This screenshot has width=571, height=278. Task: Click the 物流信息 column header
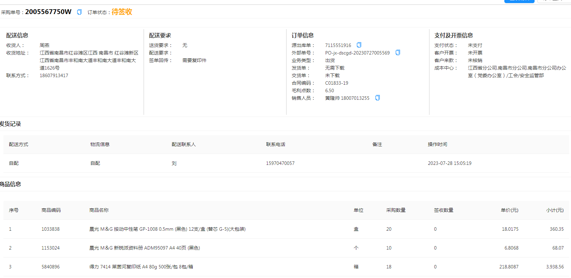point(100,144)
